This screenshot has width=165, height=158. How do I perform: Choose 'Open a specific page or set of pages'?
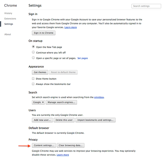(x=34, y=58)
